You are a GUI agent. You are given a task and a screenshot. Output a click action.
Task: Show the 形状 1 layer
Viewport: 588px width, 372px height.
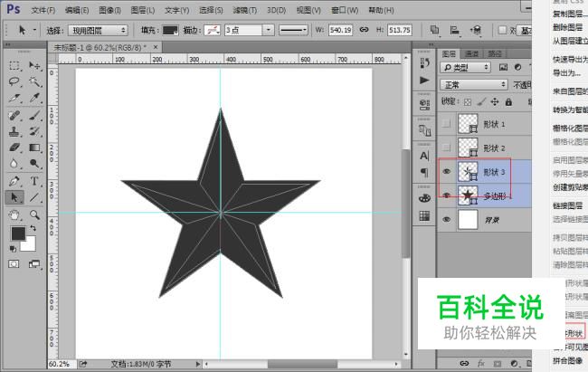[x=446, y=123]
